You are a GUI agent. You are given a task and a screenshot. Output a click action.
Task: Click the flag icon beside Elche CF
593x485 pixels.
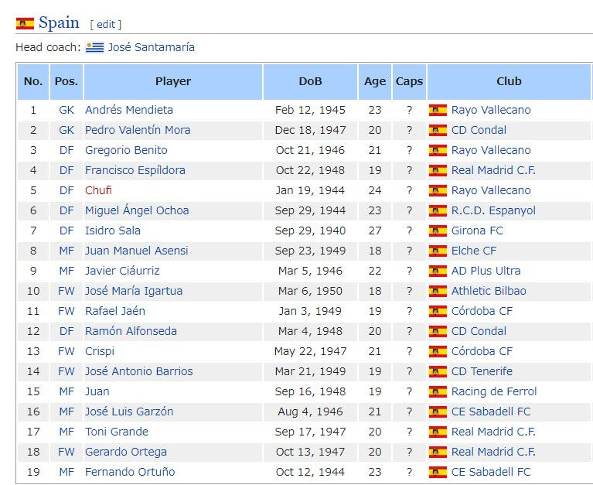[438, 251]
